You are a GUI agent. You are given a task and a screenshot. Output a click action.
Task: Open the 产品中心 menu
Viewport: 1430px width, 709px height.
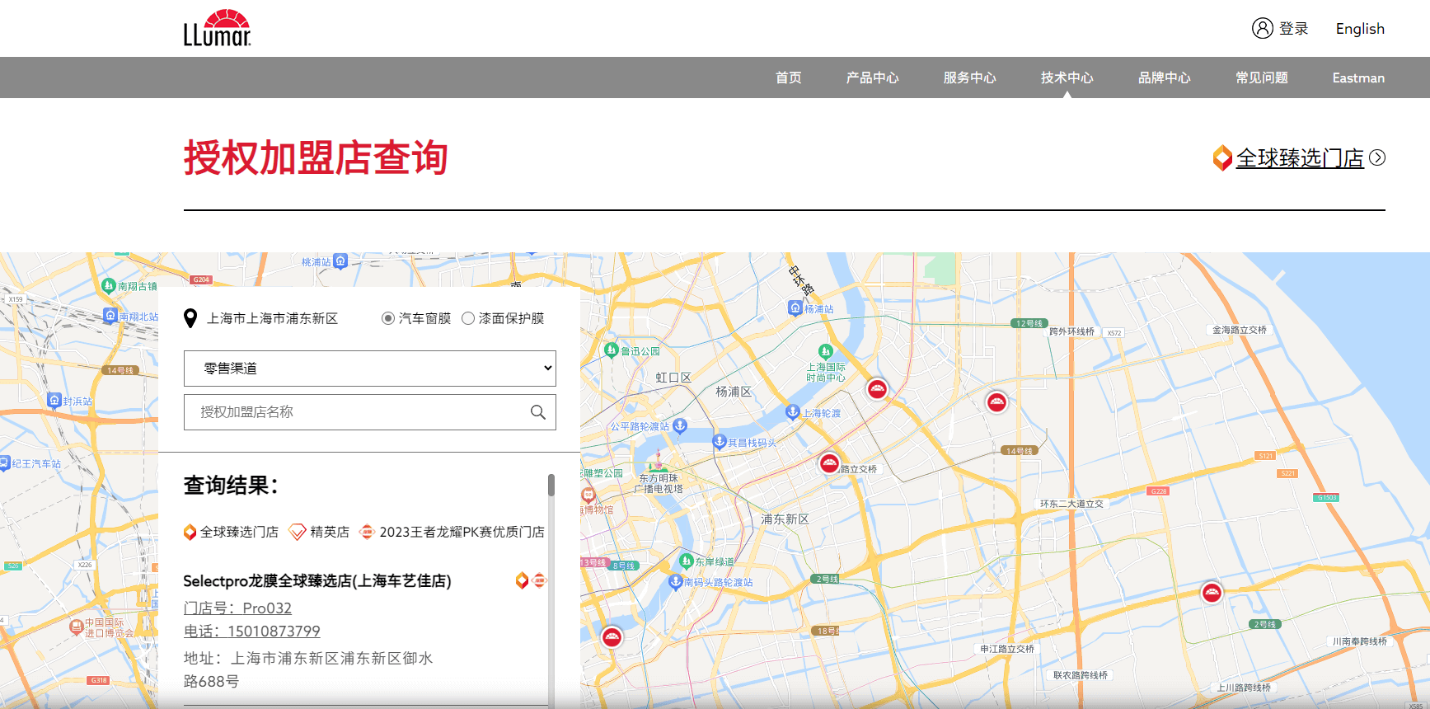click(x=872, y=77)
